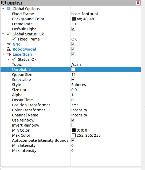Click the Fixed Frame status checkmark icon
Screen dimensions: 145x170
(14, 39)
